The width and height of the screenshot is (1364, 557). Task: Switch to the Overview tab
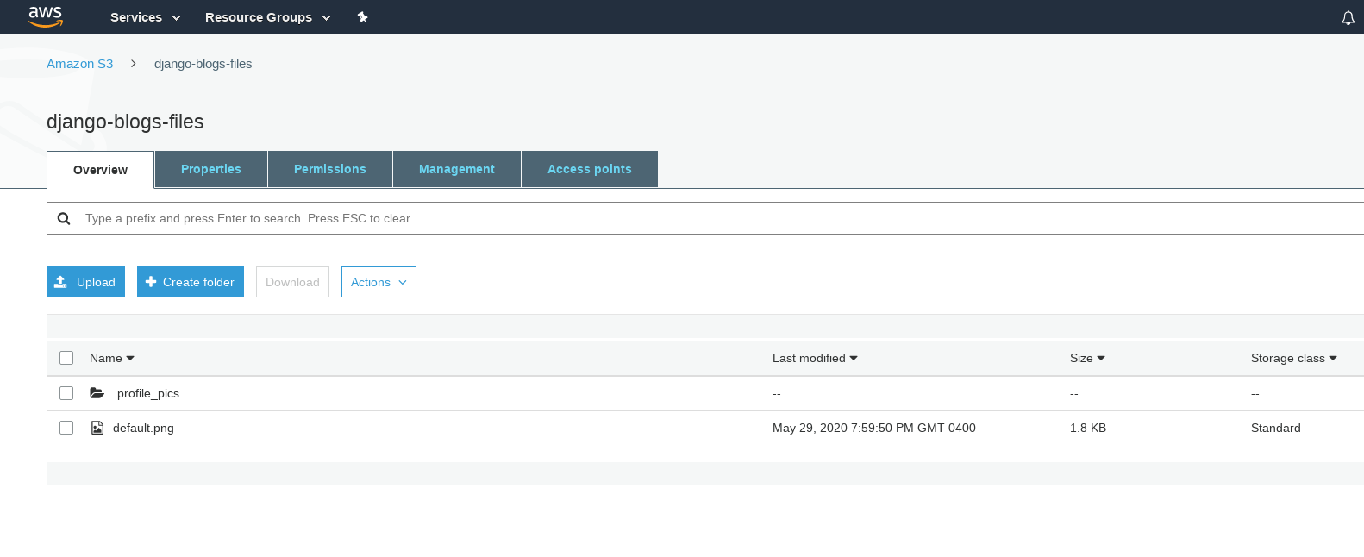100,170
